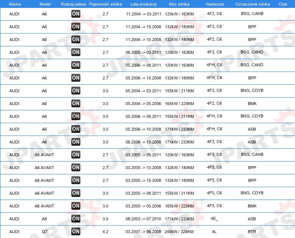The height and width of the screenshot is (238, 295).
Task: Click the 03.2007 -> 06.2009 production dates
Action: (143, 232)
